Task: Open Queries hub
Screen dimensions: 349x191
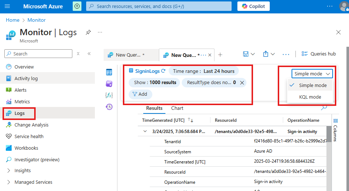Action: (x=318, y=54)
